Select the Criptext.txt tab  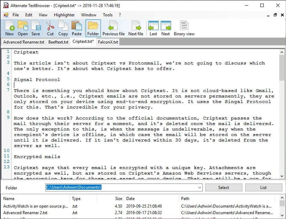click(x=83, y=42)
